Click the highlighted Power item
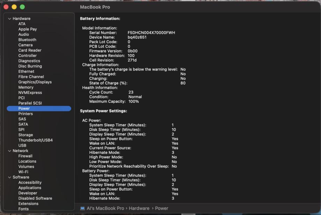Image resolution: width=321 pixels, height=215 pixels. (x=39, y=109)
